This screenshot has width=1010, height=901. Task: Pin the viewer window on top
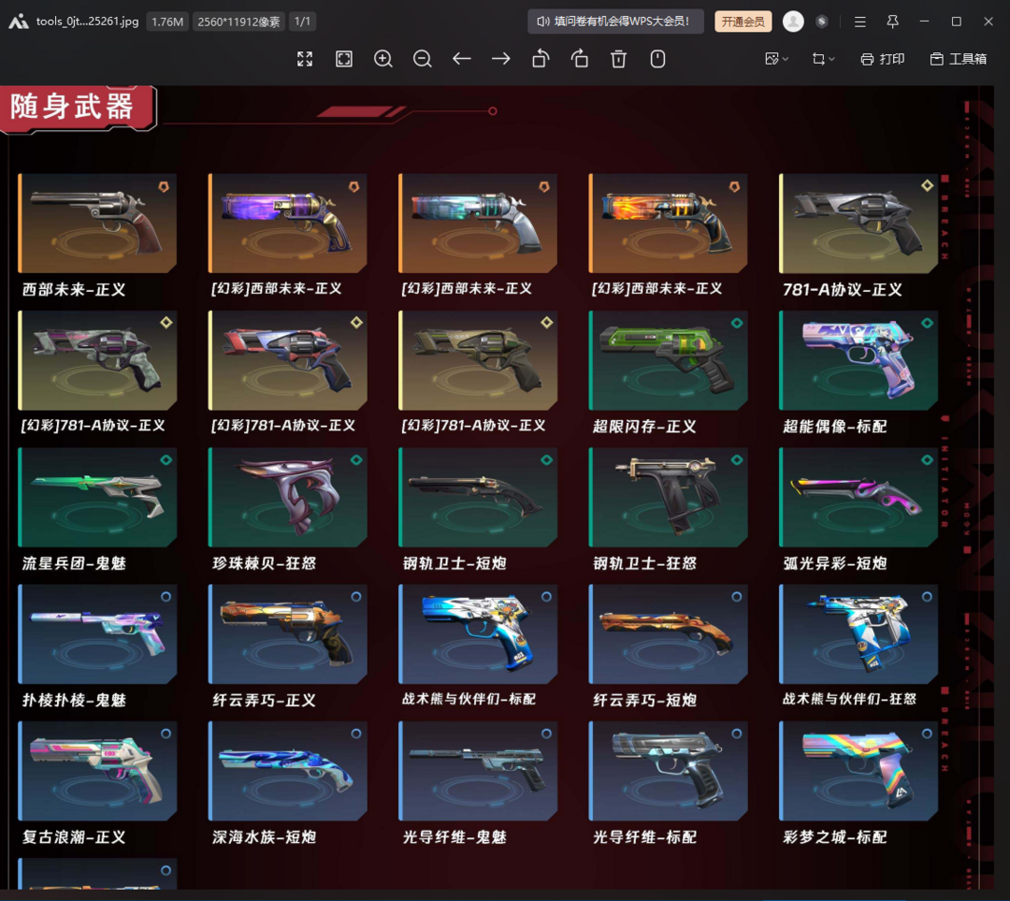pyautogui.click(x=892, y=22)
